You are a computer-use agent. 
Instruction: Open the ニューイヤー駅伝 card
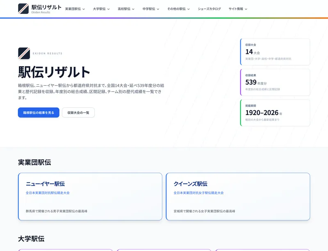point(90,197)
